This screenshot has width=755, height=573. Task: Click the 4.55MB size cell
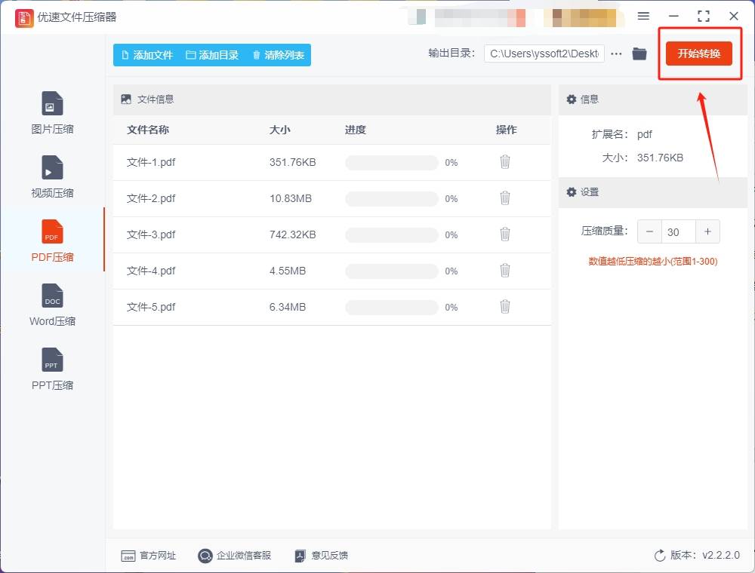288,271
